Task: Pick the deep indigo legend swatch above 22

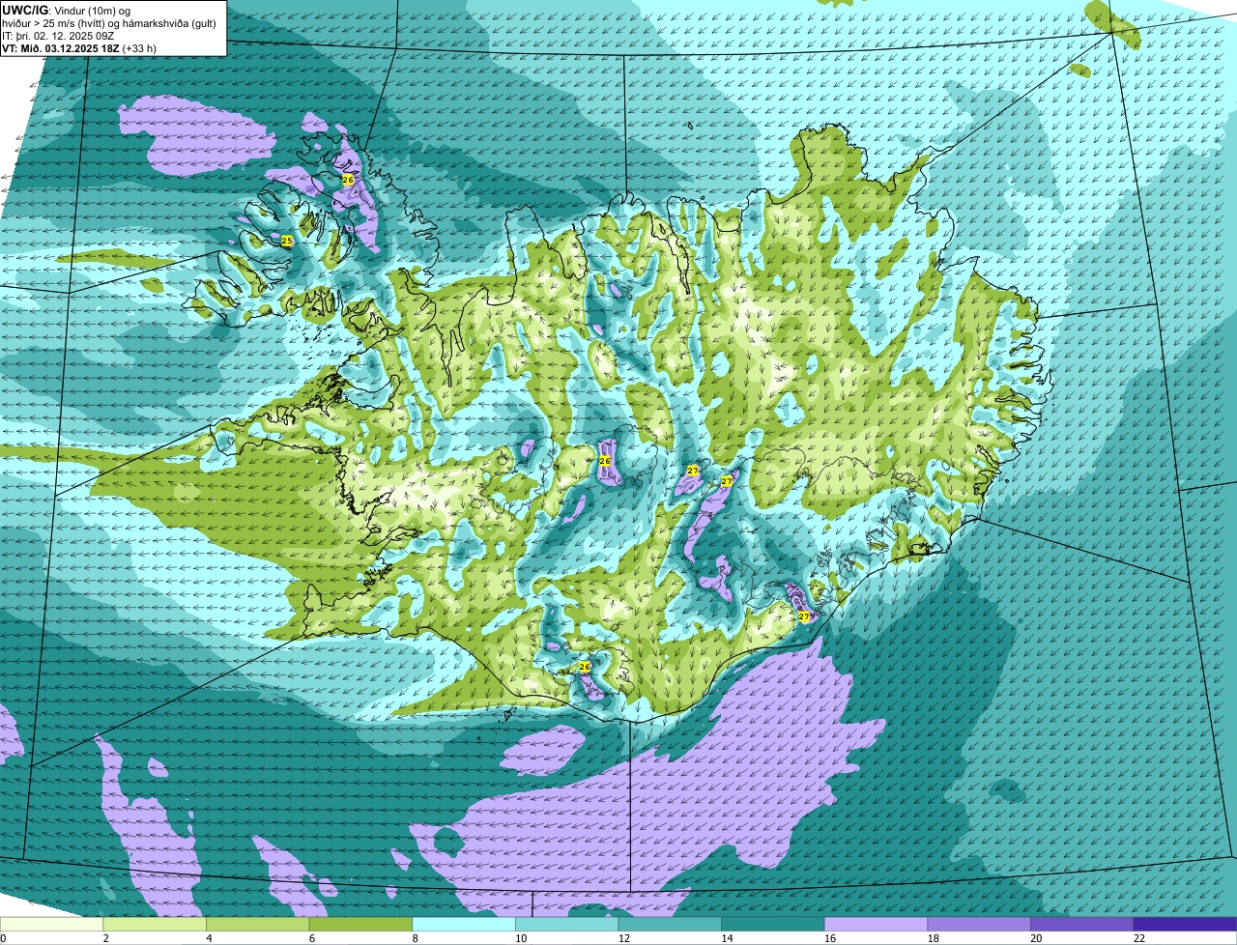Action: pos(1186,924)
